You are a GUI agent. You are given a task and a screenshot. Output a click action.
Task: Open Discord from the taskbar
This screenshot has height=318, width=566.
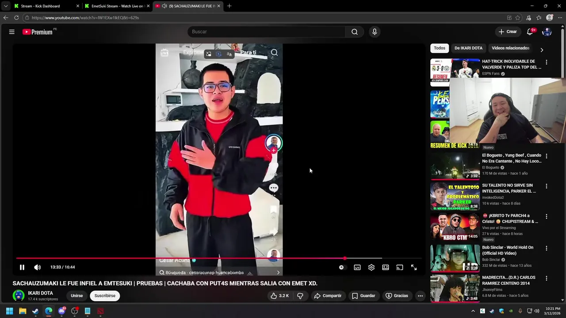[x=62, y=311]
